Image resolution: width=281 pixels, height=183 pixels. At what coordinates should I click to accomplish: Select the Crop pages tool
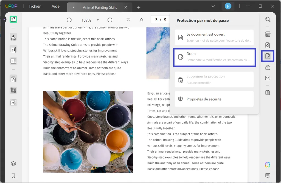pyautogui.click(x=13, y=90)
